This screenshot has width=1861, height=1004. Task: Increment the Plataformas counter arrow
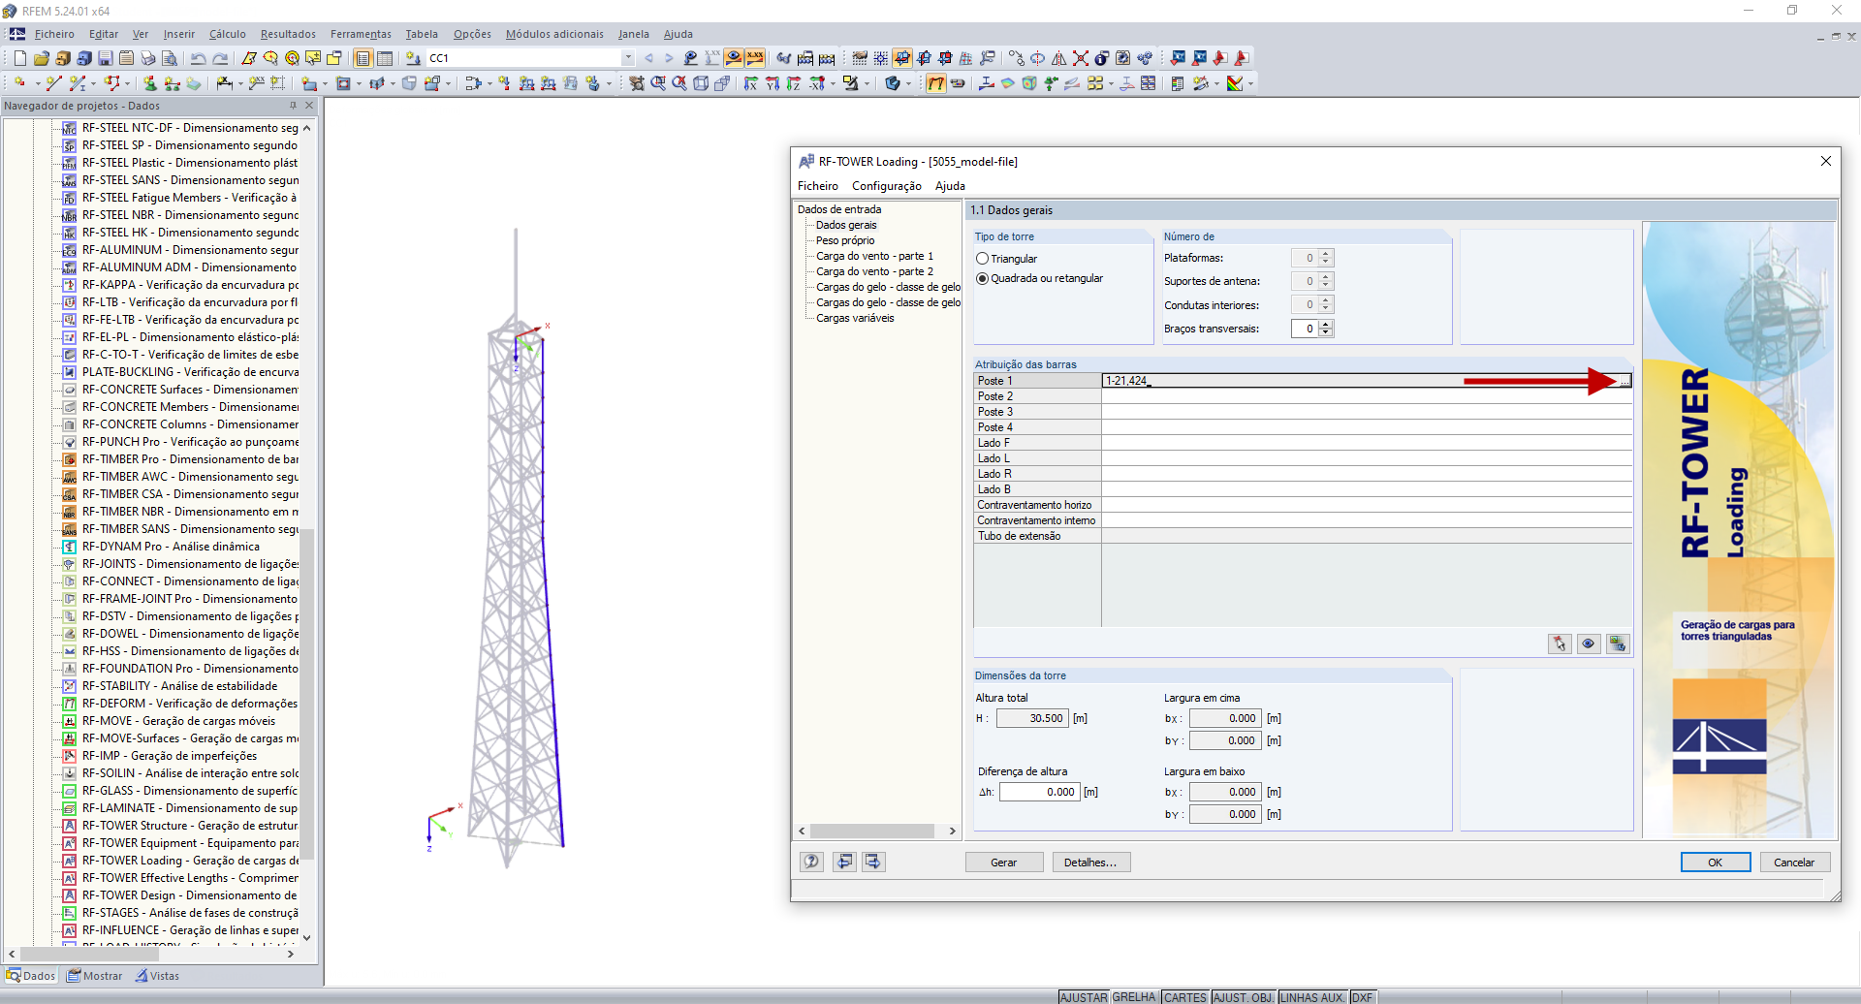point(1327,254)
